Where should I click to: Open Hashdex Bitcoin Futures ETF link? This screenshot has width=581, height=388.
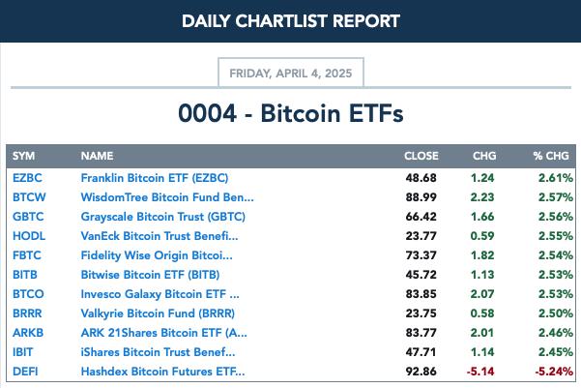click(x=162, y=372)
